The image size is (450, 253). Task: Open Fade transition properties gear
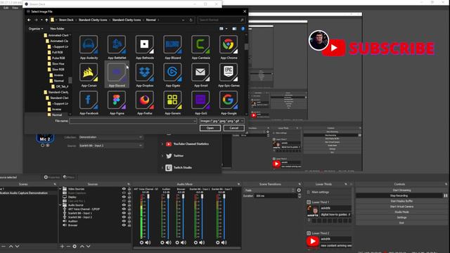tap(299, 190)
